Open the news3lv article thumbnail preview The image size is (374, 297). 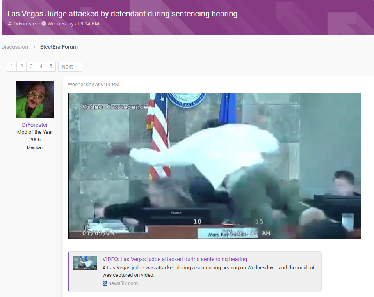[x=85, y=263]
